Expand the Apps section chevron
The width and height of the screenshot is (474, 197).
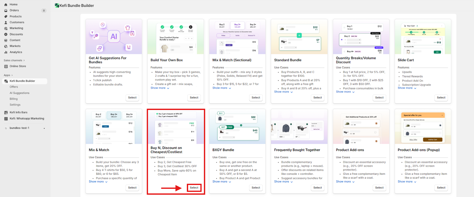12,75
